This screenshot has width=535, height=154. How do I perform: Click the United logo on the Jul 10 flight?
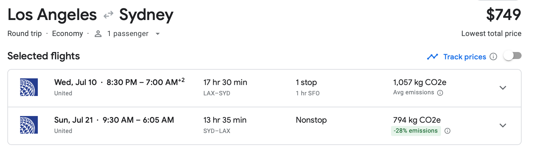coord(29,87)
